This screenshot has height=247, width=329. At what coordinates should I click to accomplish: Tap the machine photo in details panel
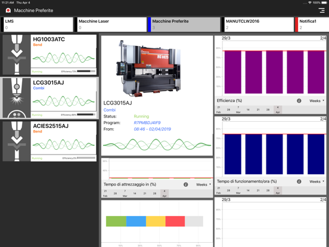pyautogui.click(x=148, y=68)
